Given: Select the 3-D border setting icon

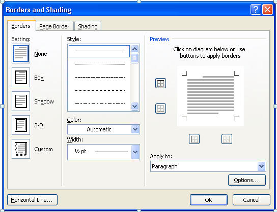Looking at the screenshot, I should coord(21,125).
